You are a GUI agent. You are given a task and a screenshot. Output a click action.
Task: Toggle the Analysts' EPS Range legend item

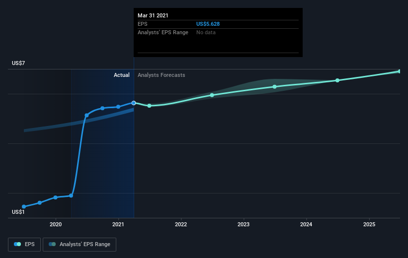coord(80,244)
